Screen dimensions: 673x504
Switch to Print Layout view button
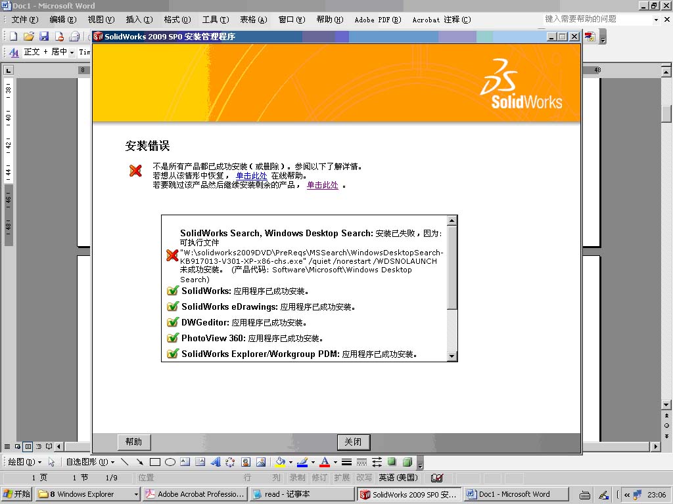pos(28,446)
